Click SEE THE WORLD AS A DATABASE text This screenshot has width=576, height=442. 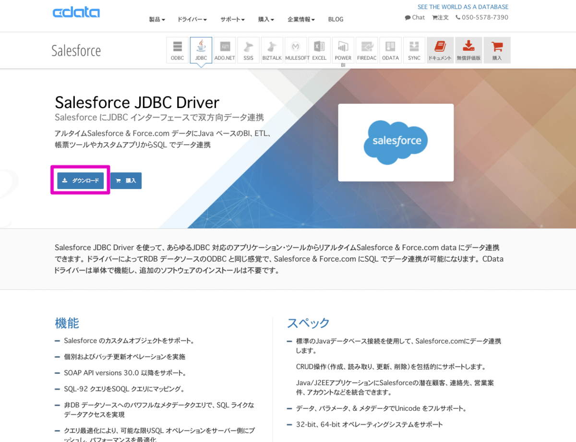click(463, 7)
